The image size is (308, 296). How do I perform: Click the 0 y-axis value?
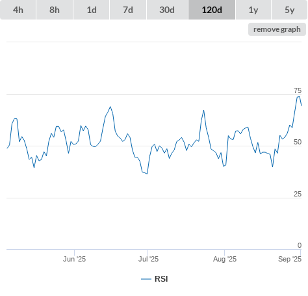click(x=300, y=245)
